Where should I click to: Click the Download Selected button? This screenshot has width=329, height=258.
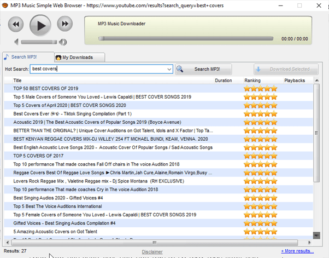(286, 69)
